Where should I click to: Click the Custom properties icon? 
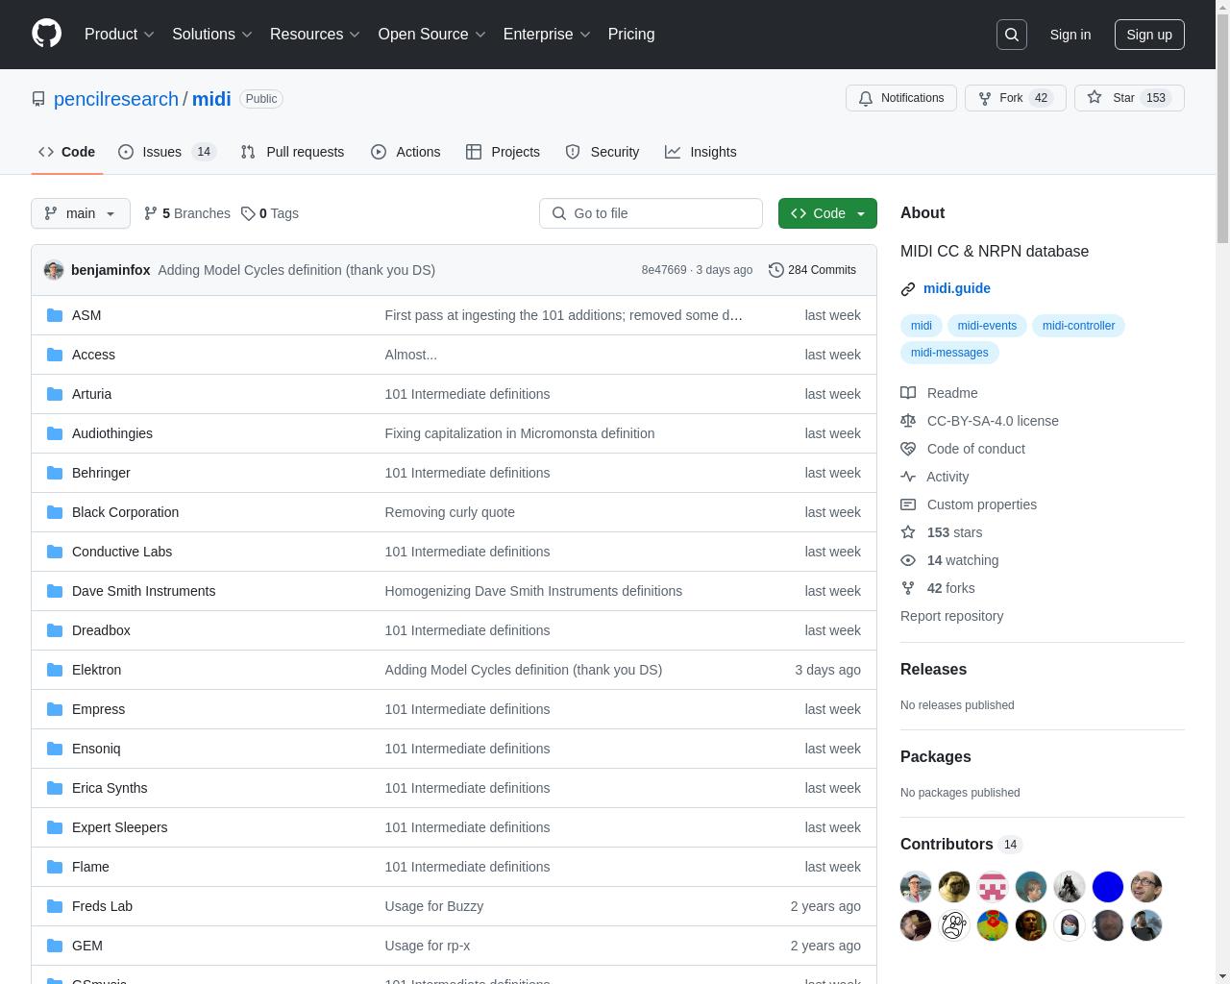point(908,504)
